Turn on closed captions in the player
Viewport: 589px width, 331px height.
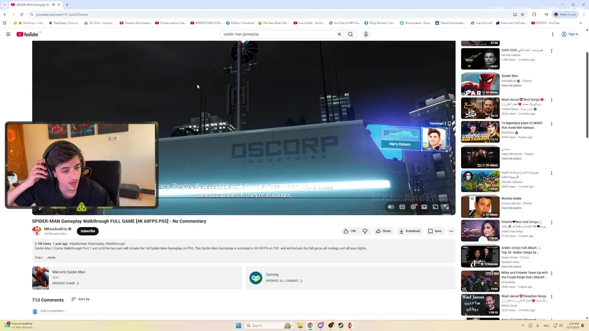(x=402, y=207)
